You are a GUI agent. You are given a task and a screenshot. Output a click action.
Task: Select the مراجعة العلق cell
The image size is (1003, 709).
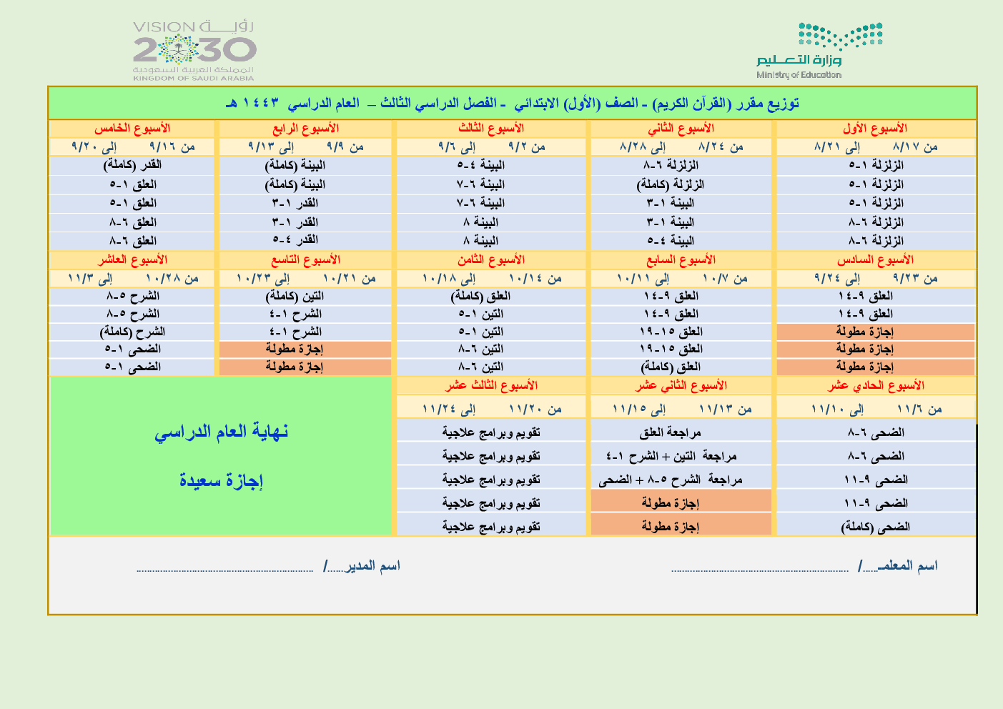click(x=670, y=432)
